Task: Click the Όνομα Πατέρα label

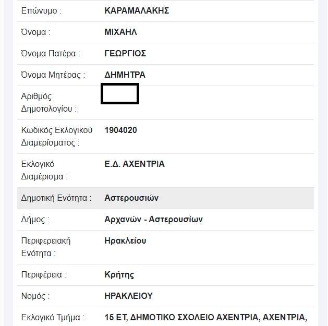Action: pos(51,54)
